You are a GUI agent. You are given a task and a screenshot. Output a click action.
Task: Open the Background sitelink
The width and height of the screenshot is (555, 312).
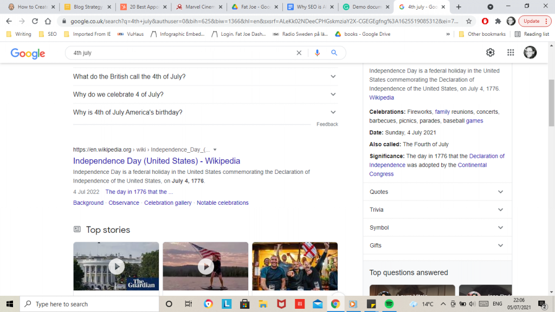(x=88, y=203)
